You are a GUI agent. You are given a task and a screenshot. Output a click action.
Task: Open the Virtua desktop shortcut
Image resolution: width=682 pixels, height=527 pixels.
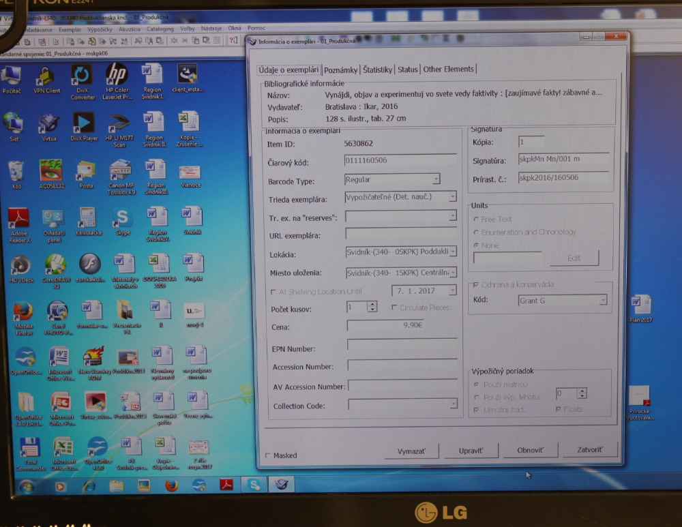(x=48, y=123)
